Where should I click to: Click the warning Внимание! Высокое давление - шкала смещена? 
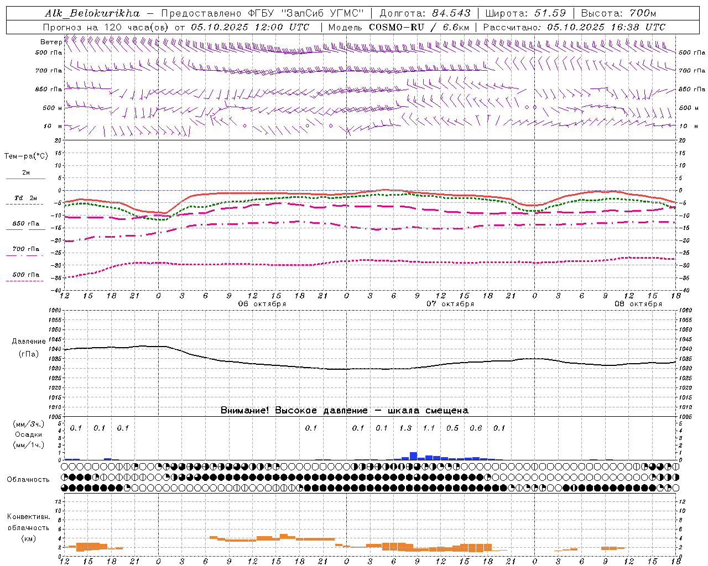[x=345, y=411]
